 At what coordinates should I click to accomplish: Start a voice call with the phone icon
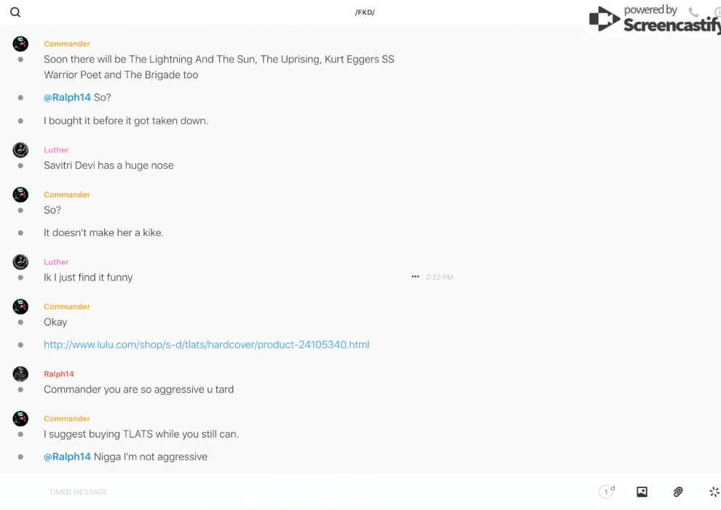tap(693, 12)
